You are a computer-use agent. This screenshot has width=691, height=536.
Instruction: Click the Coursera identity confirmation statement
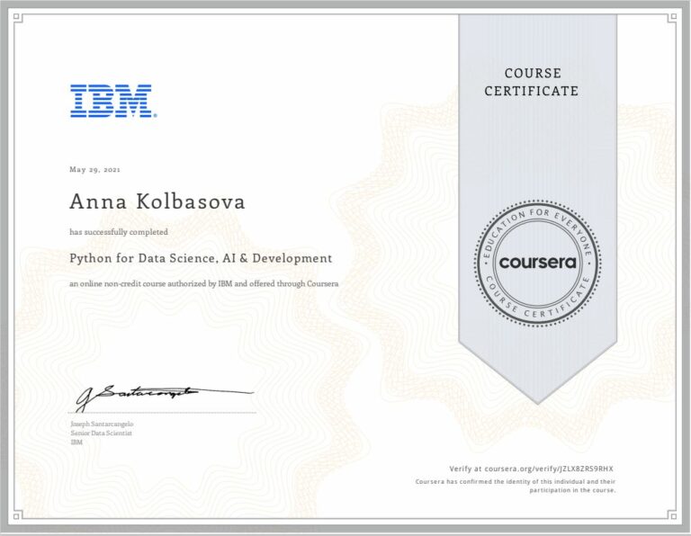(x=515, y=486)
